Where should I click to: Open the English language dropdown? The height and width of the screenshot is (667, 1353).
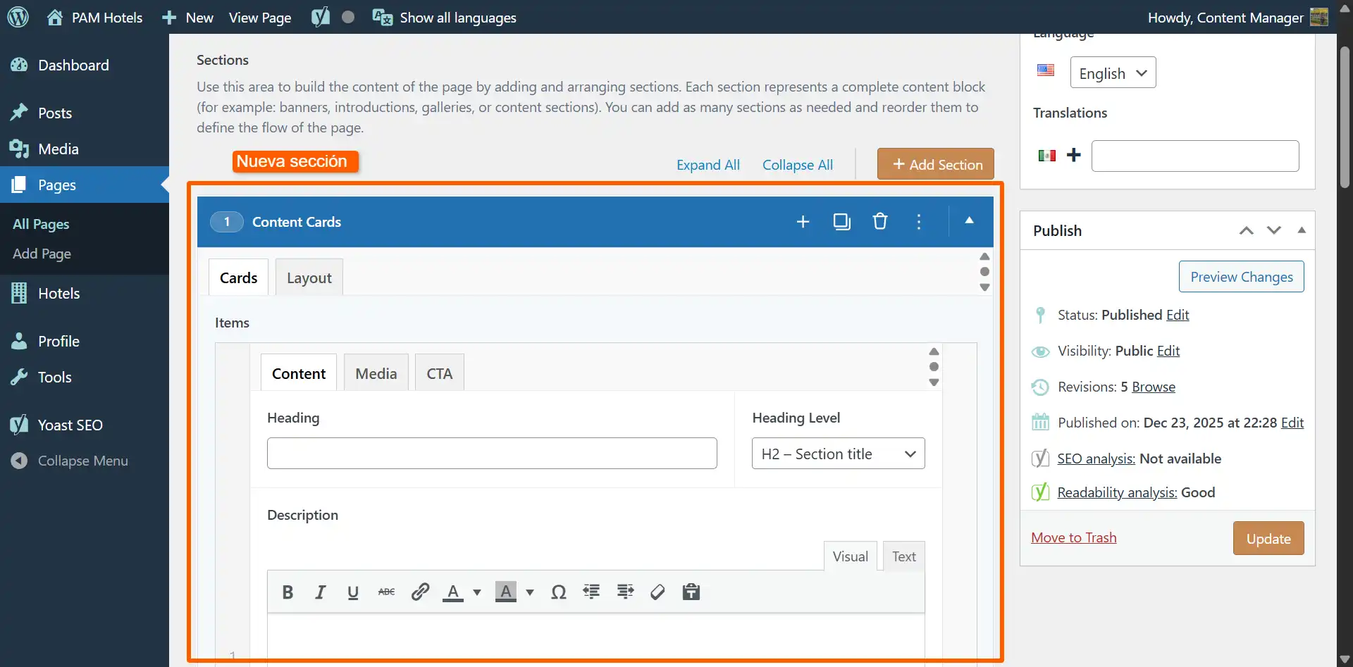click(x=1113, y=73)
